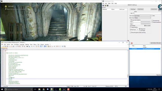Check Pause the game while scanning
Viewport: 162px width, 91px height.
pos(131,33)
